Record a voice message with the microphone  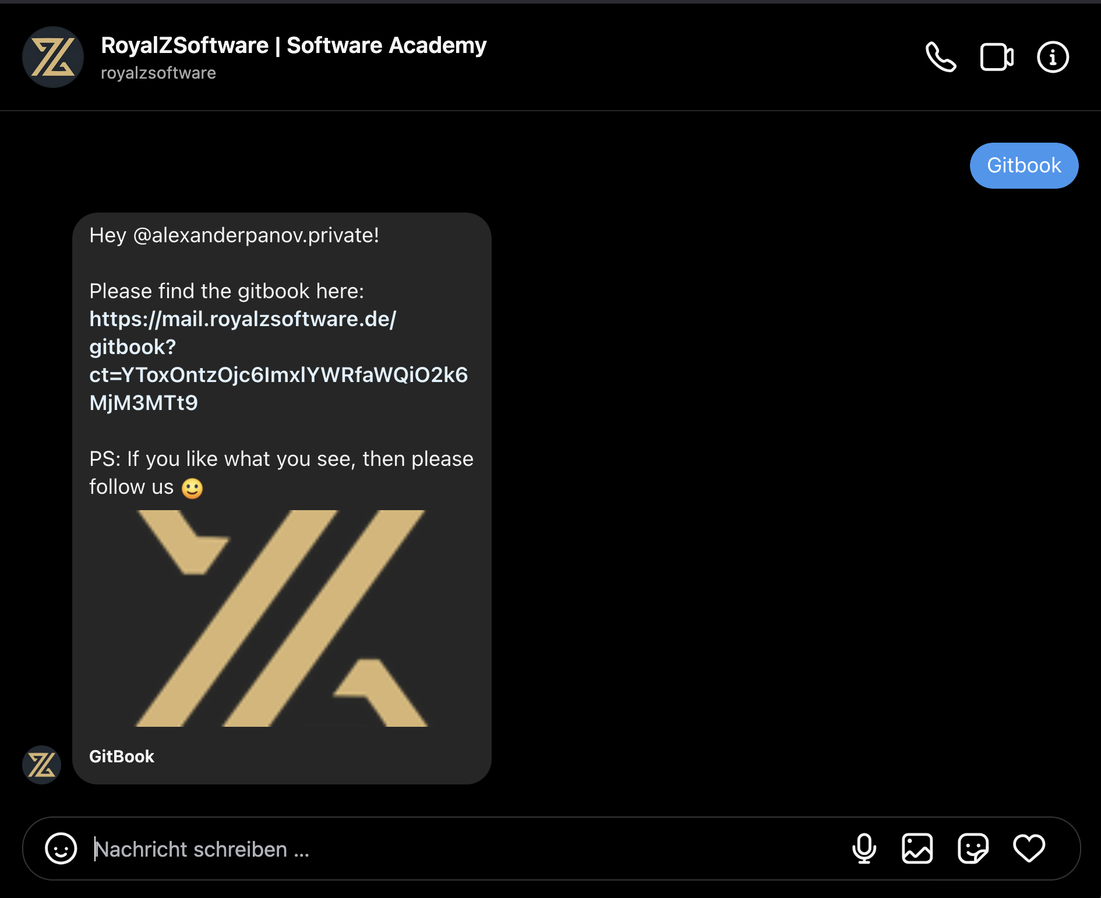click(x=864, y=848)
